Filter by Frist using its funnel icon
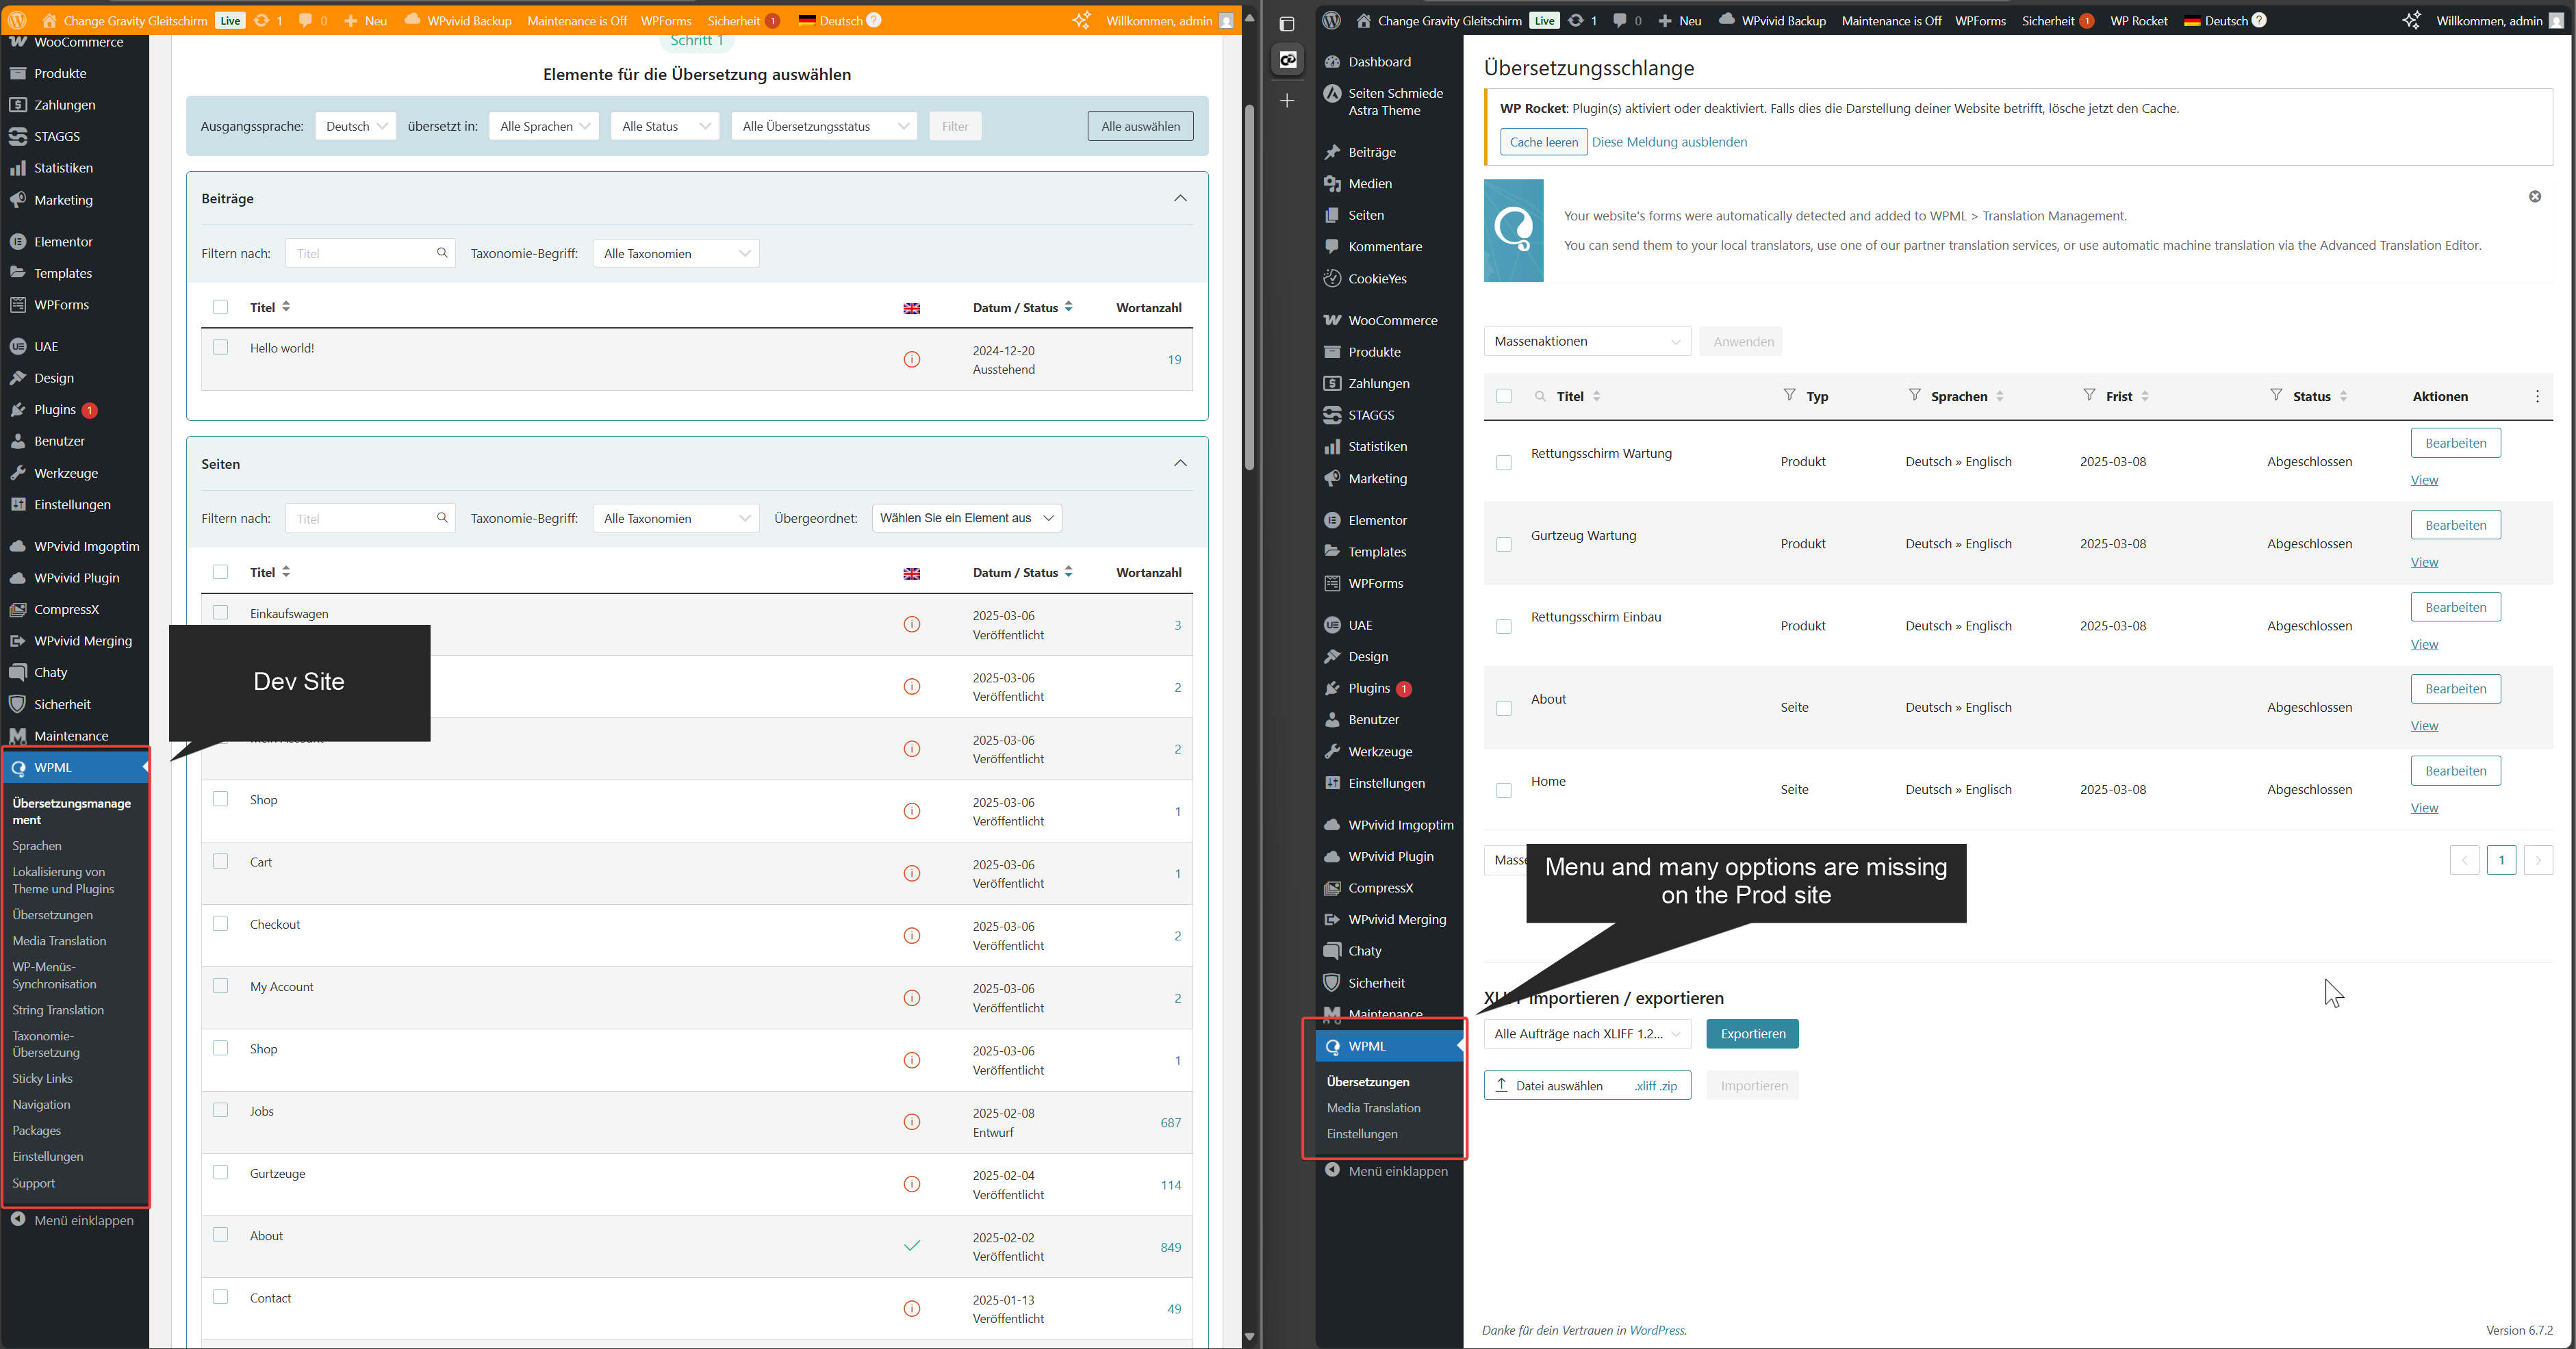Viewport: 2576px width, 1349px height. pos(2089,395)
